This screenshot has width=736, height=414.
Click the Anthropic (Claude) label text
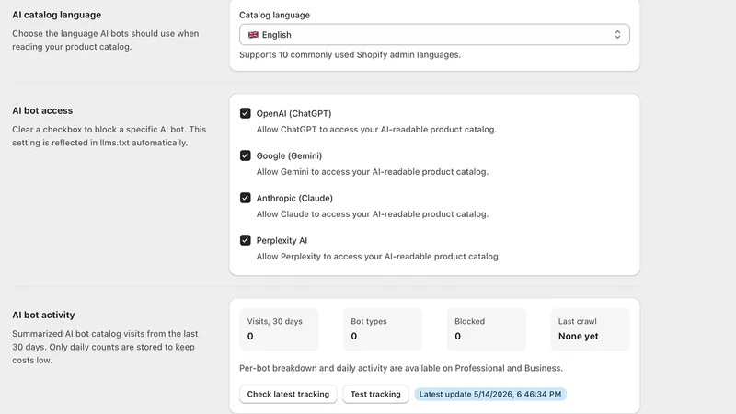[x=294, y=198]
